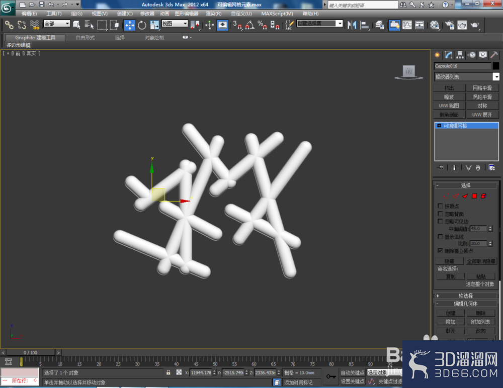503x388 pixels.
Task: Click the Spinner Snap toggle icon
Action: 275,25
